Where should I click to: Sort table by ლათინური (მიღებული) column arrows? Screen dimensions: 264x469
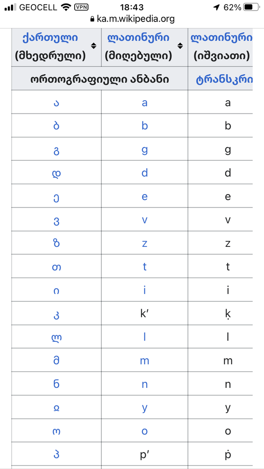click(180, 46)
